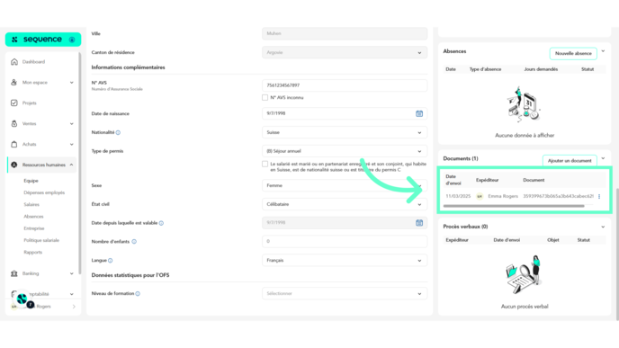Viewport: 619px width, 348px height.
Task: Open Type de permis dropdown
Action: pos(345,151)
